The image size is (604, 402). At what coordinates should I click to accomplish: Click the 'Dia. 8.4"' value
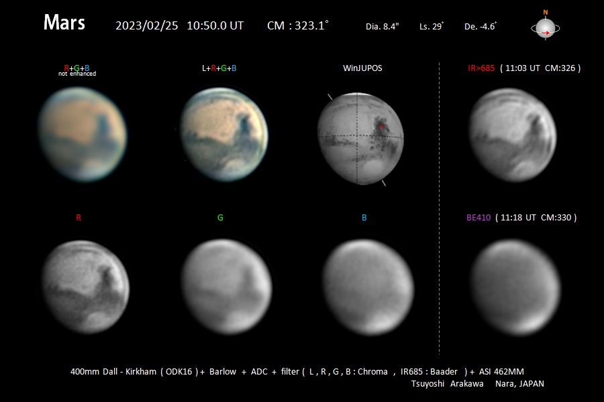coord(382,27)
